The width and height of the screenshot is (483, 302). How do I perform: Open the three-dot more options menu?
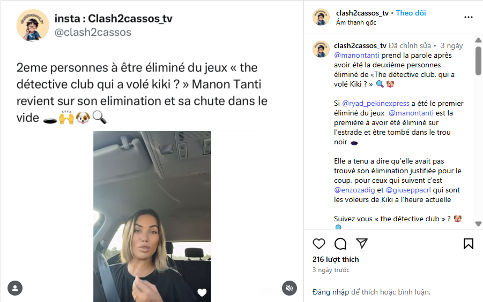click(x=468, y=17)
